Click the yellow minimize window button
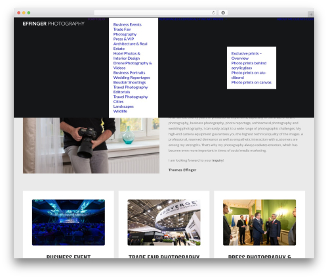 24,12
